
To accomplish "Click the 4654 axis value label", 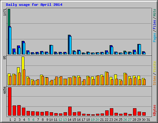I will [5, 90].
